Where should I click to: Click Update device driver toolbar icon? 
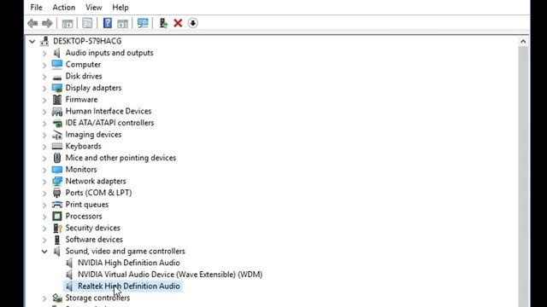pyautogui.click(x=163, y=23)
